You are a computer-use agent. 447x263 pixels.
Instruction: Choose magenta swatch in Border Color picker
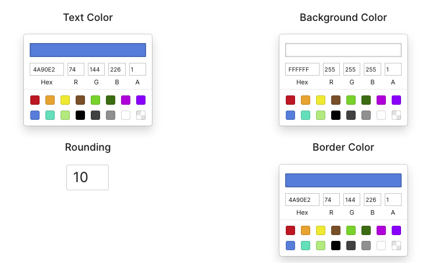(381, 230)
